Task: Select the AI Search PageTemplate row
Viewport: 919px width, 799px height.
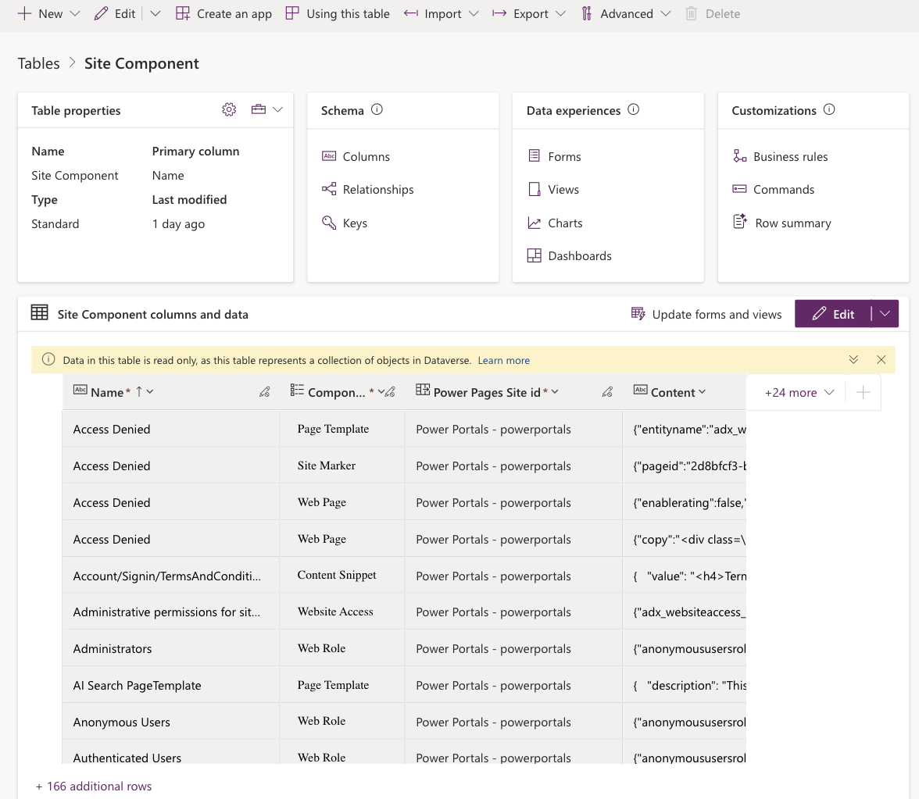Action: tap(138, 686)
